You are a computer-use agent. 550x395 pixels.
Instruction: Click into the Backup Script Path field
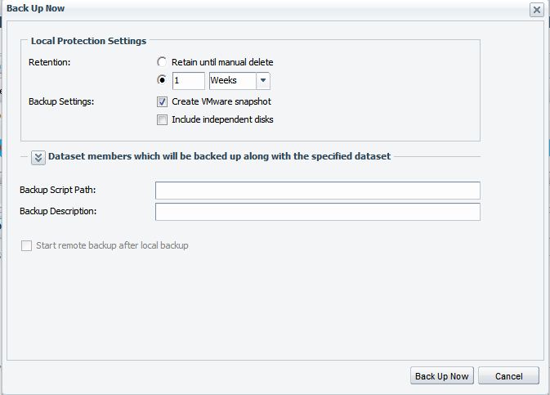coord(317,191)
